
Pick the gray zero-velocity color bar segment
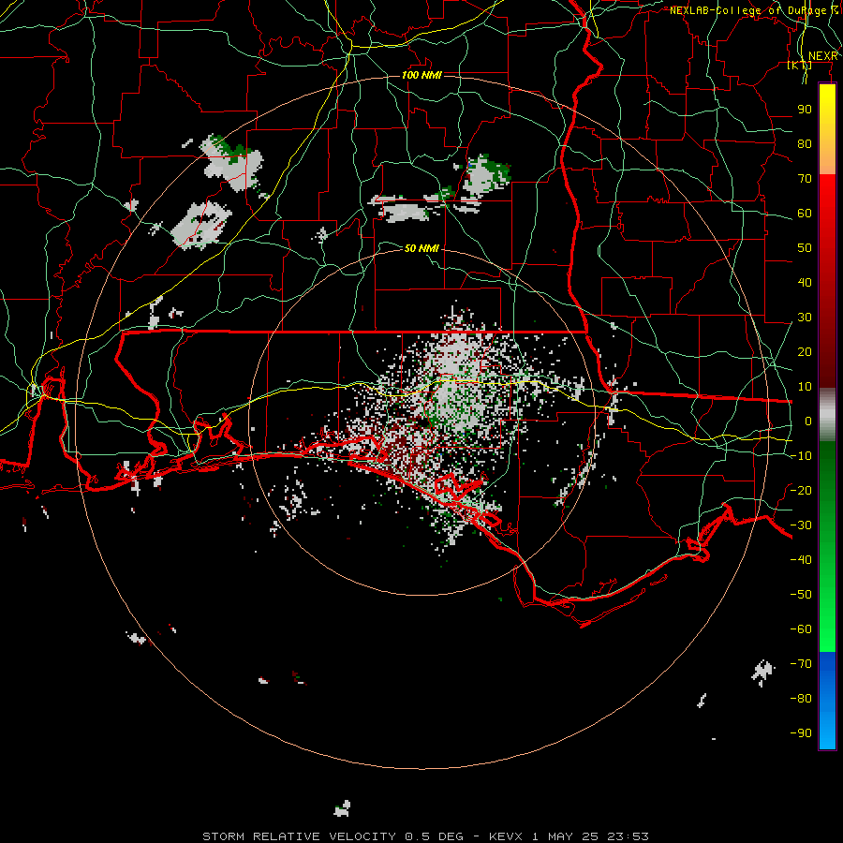(827, 414)
